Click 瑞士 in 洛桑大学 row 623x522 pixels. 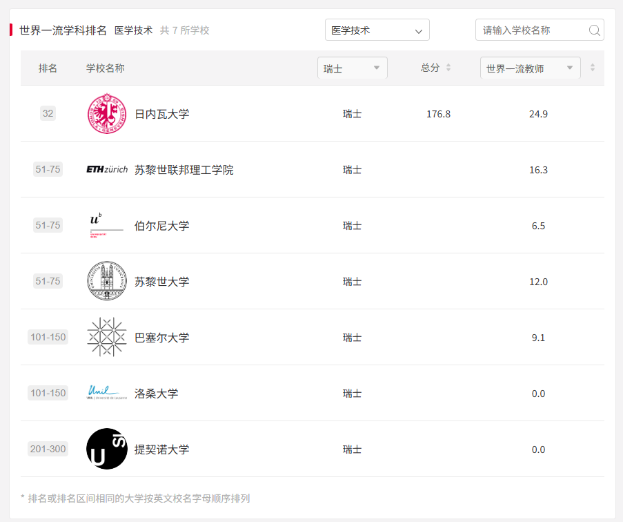click(x=352, y=394)
